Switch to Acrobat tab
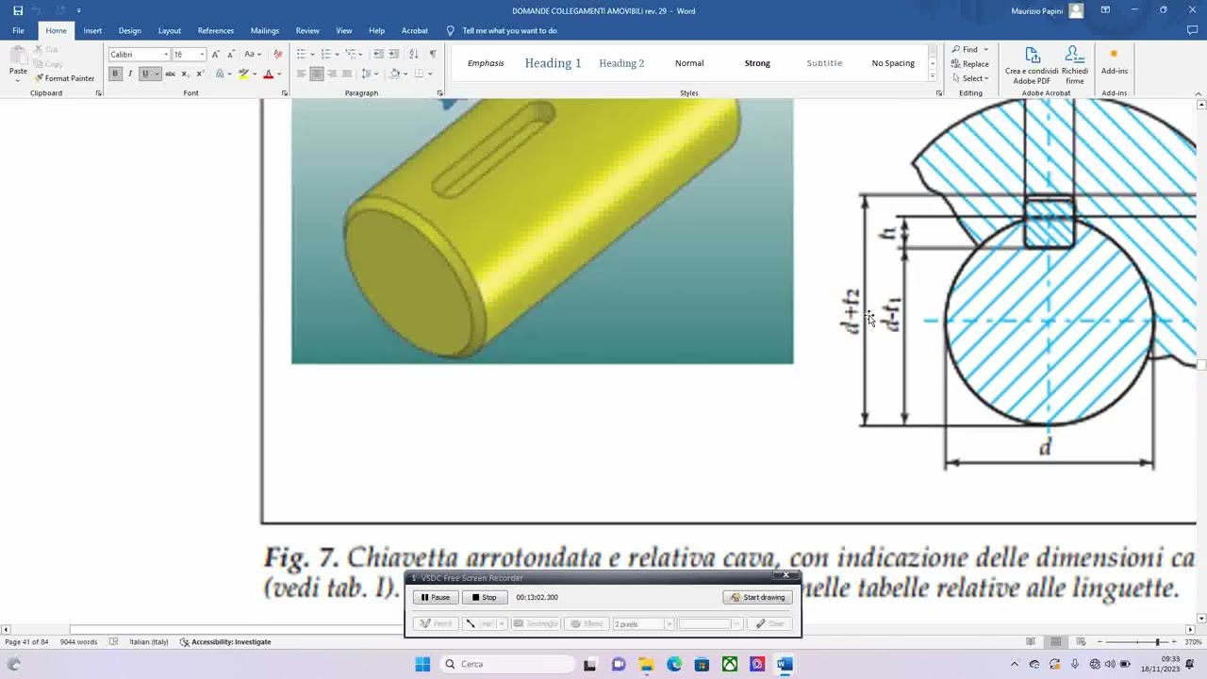The width and height of the screenshot is (1207, 679). click(x=415, y=30)
